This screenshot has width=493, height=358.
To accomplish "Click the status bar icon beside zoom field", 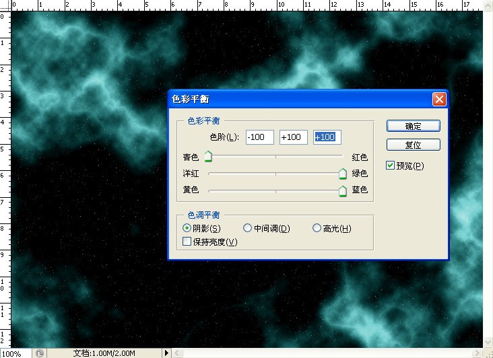I will coord(40,353).
